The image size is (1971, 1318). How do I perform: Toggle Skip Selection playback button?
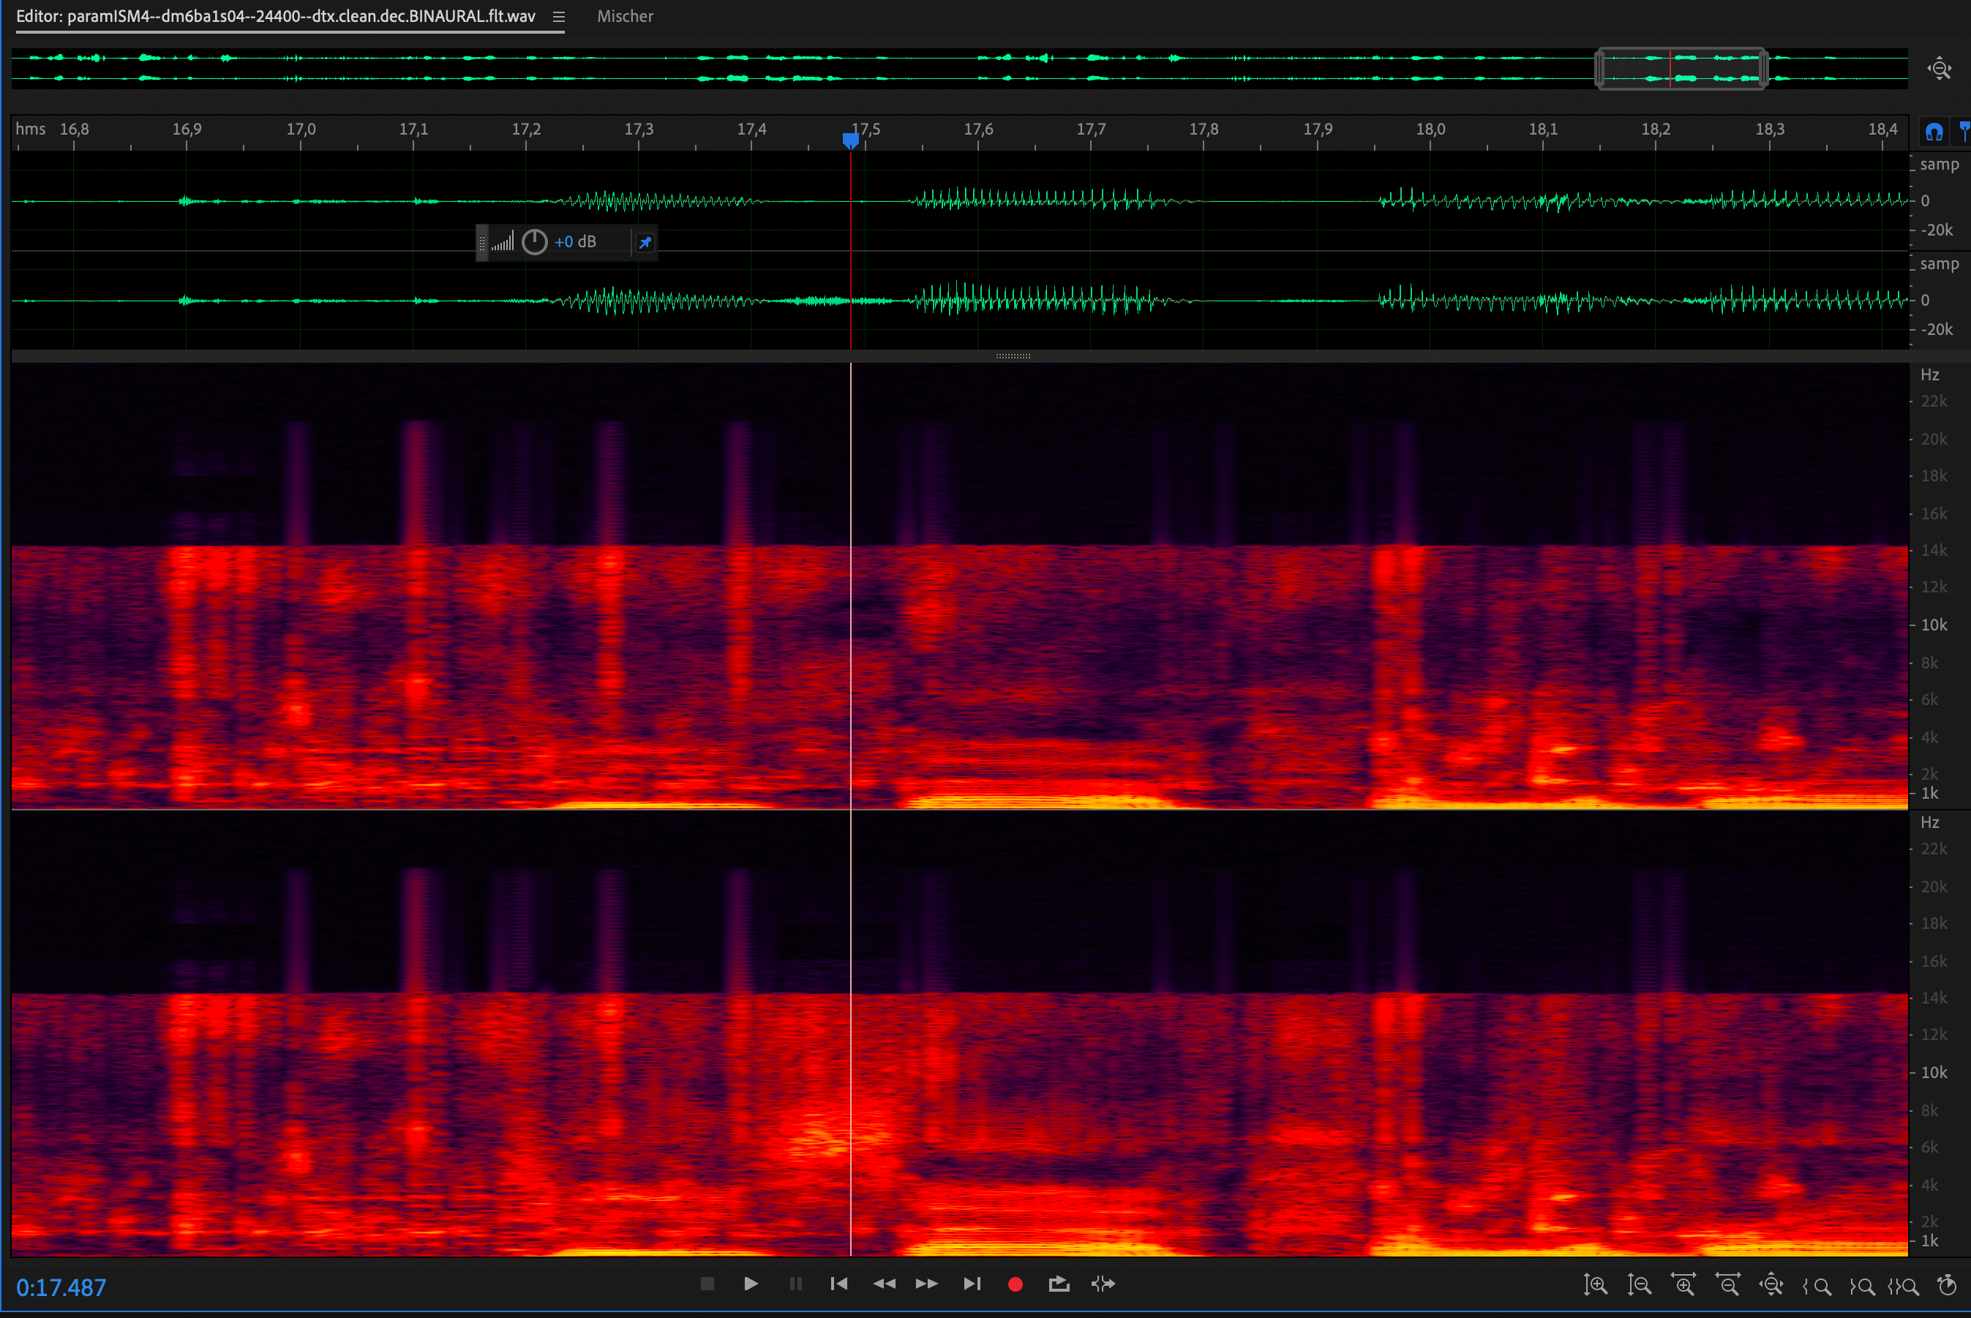[1103, 1284]
